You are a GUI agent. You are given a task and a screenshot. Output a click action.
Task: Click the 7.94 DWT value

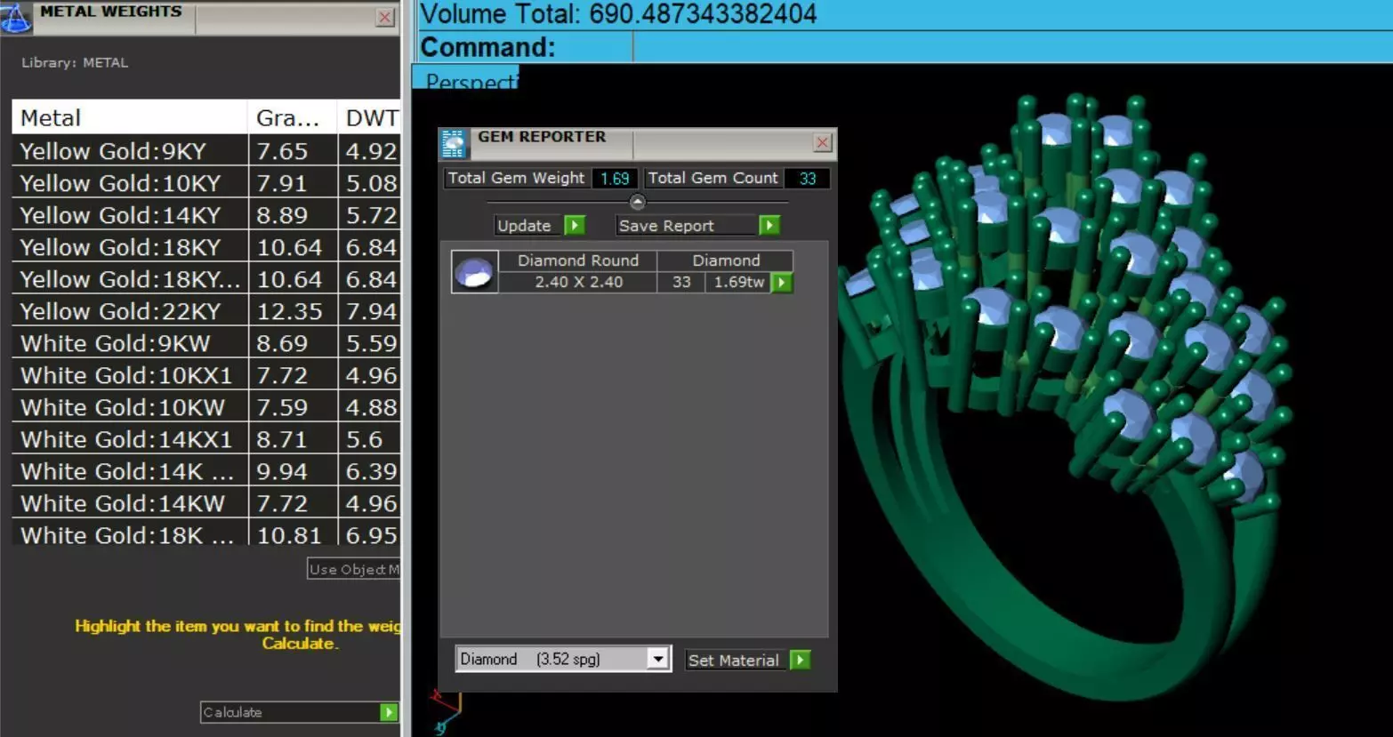[371, 311]
